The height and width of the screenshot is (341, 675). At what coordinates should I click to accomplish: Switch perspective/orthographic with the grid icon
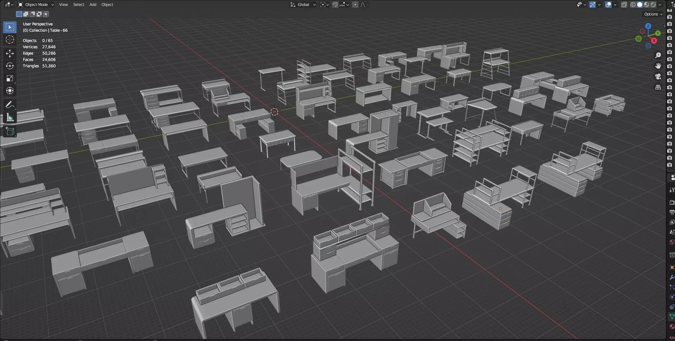pyautogui.click(x=658, y=87)
